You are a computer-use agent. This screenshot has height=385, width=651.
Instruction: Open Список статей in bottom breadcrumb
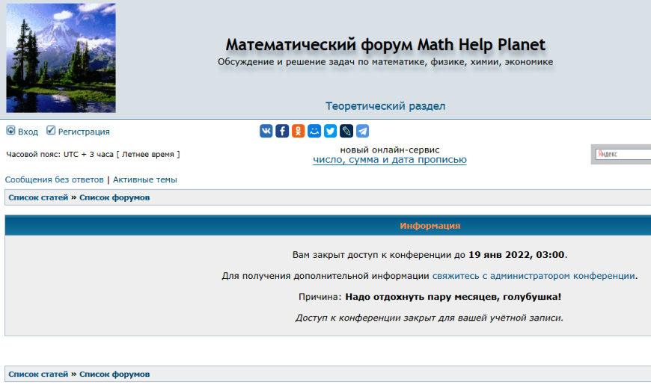(x=38, y=375)
